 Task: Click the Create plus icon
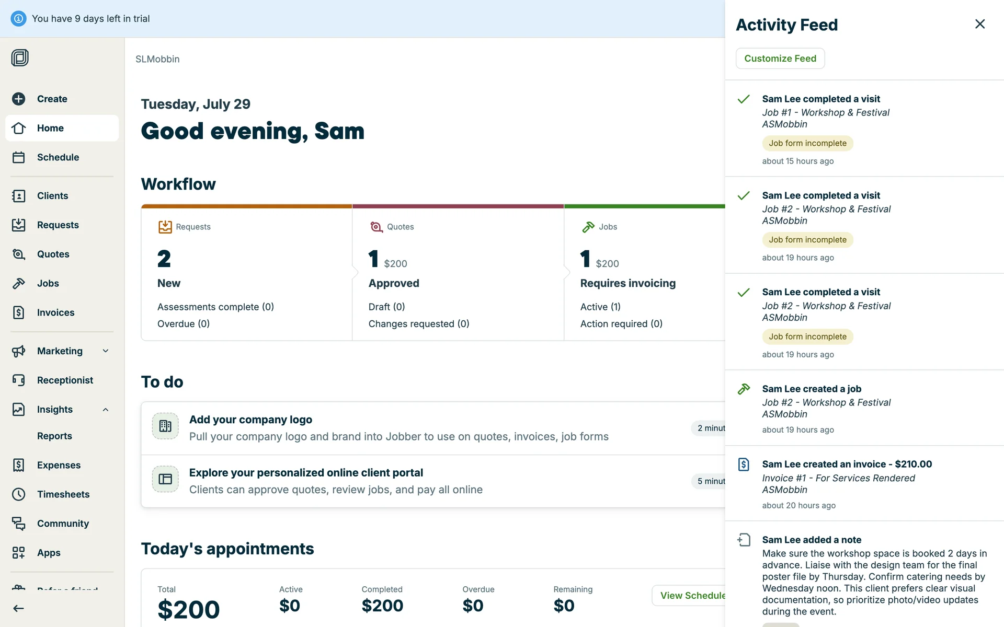(x=19, y=99)
